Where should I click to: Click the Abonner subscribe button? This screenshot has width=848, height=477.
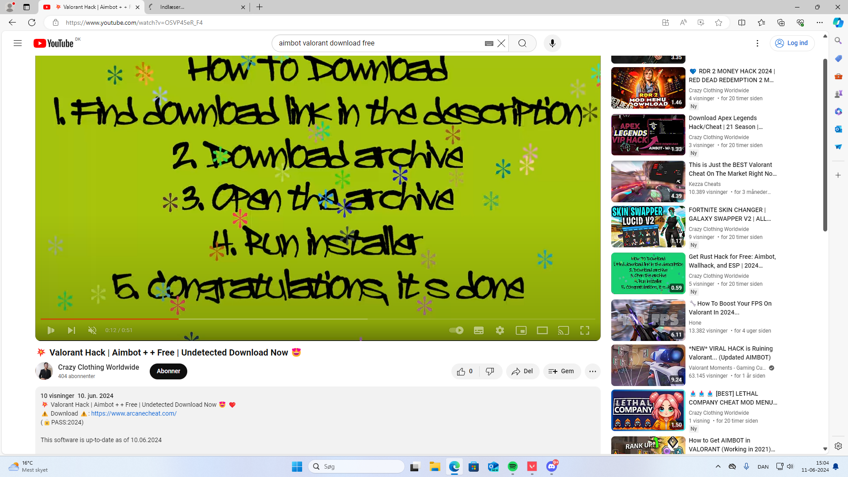168,371
